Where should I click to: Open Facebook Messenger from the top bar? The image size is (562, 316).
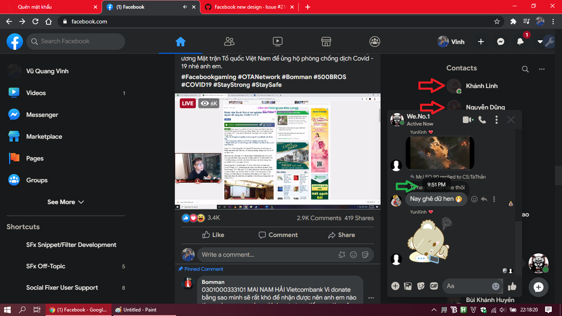(501, 41)
